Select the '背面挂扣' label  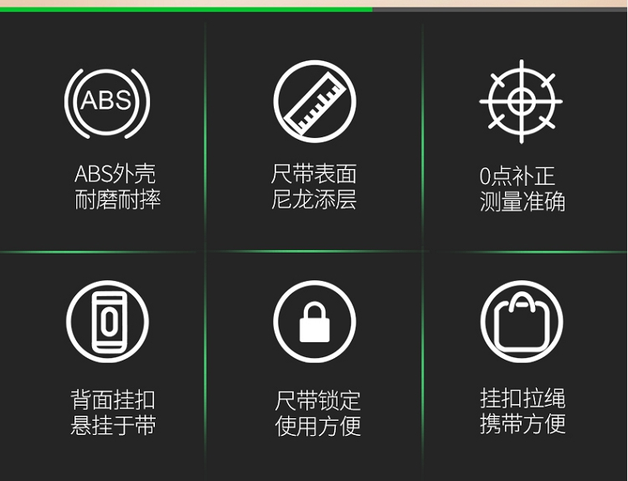pyautogui.click(x=113, y=399)
